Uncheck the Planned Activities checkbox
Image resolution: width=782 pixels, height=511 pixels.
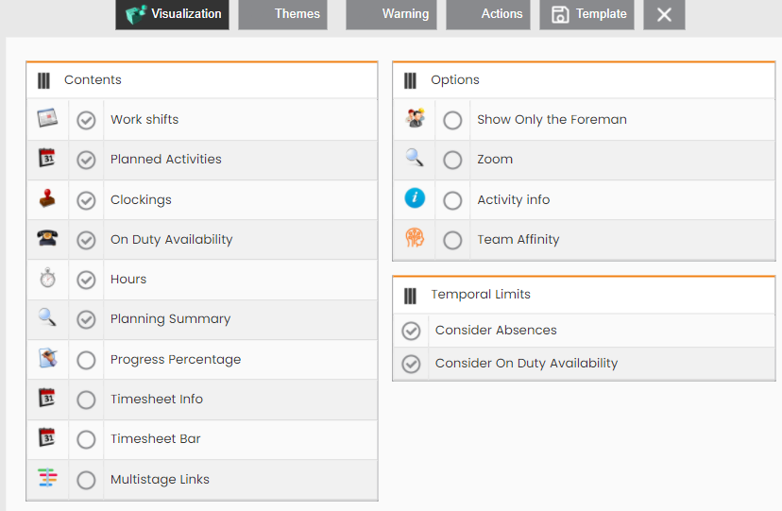point(86,160)
